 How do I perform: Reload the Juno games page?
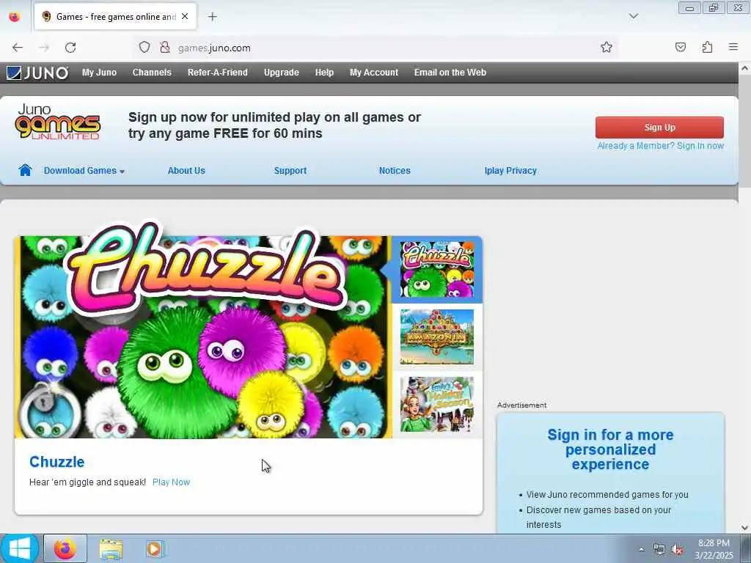click(70, 48)
